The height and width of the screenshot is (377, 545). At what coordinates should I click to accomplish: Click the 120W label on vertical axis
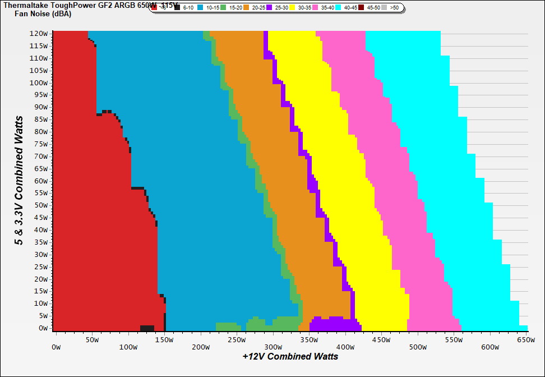[x=39, y=33]
